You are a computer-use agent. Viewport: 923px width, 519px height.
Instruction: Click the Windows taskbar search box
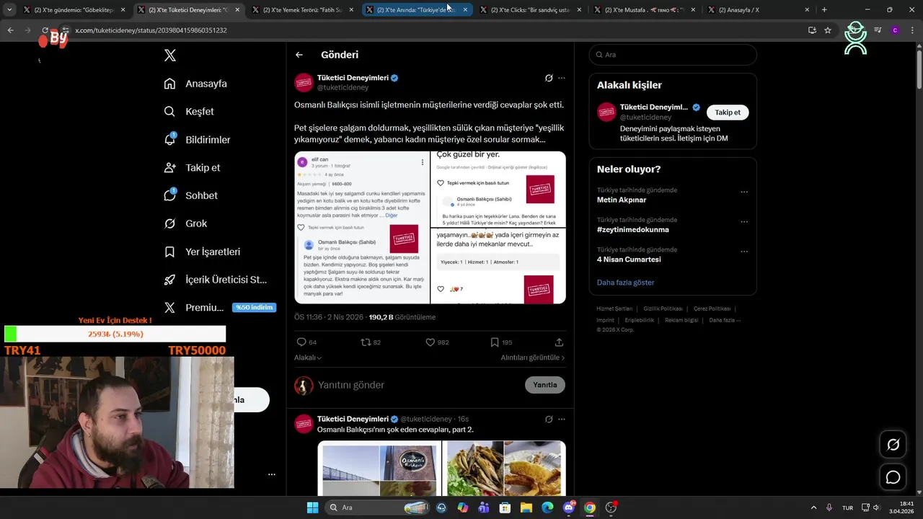coord(378,507)
